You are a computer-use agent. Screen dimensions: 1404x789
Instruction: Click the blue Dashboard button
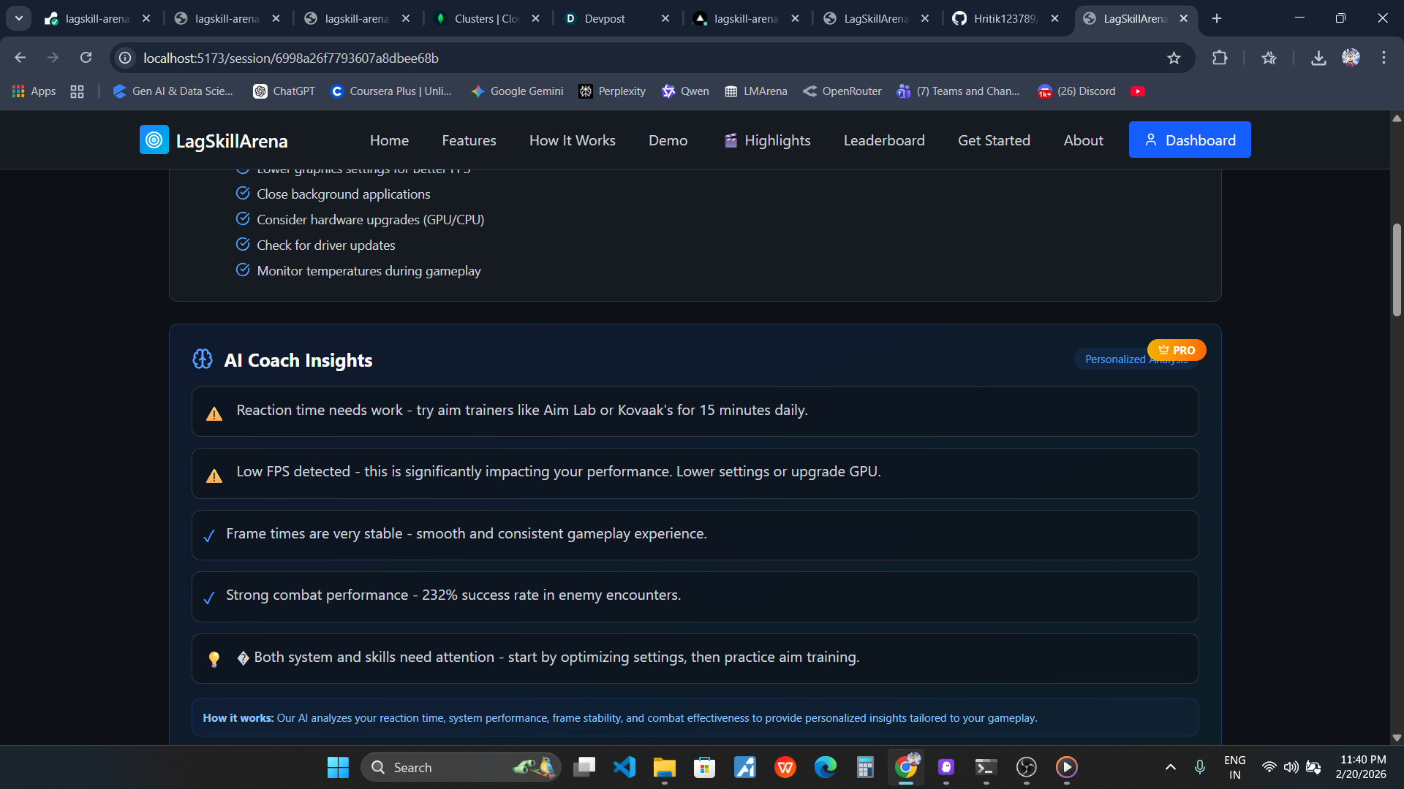click(x=1189, y=140)
